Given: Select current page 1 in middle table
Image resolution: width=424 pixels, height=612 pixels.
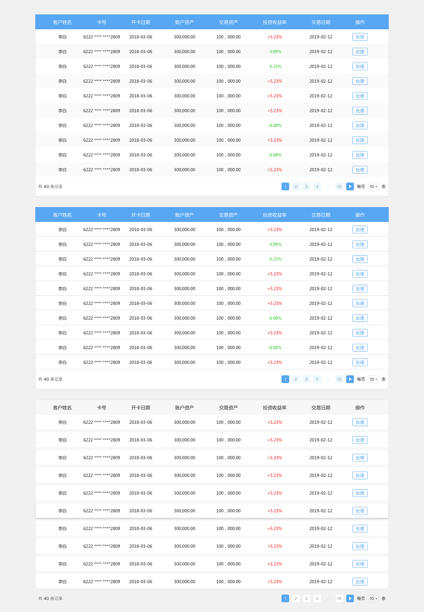Looking at the screenshot, I should pos(285,379).
